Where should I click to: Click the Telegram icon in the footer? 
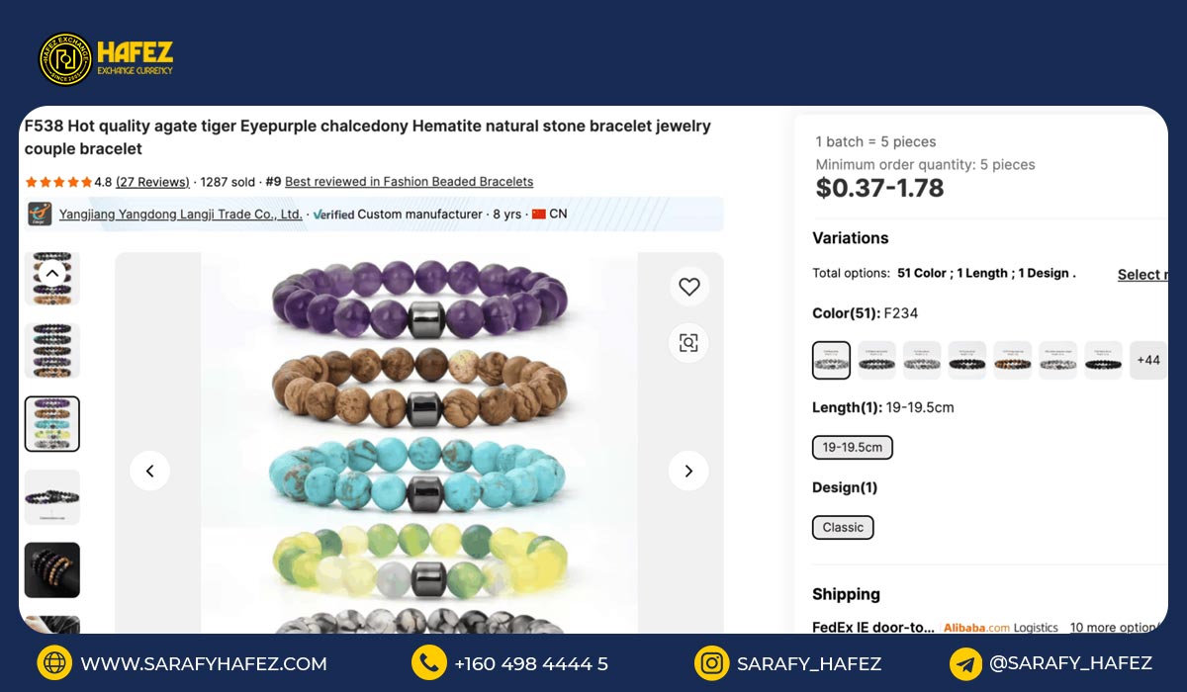965,663
